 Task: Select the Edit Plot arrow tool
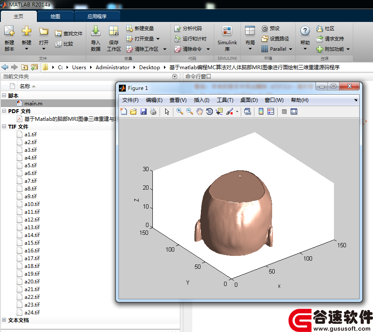point(167,111)
